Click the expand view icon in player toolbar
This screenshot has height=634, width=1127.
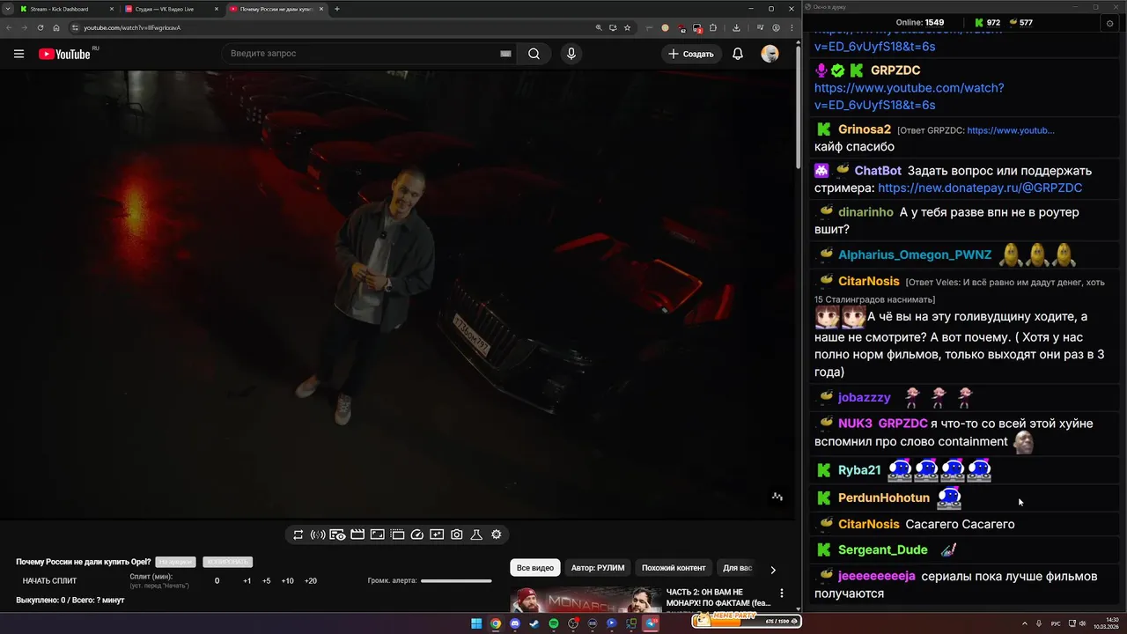pyautogui.click(x=378, y=534)
